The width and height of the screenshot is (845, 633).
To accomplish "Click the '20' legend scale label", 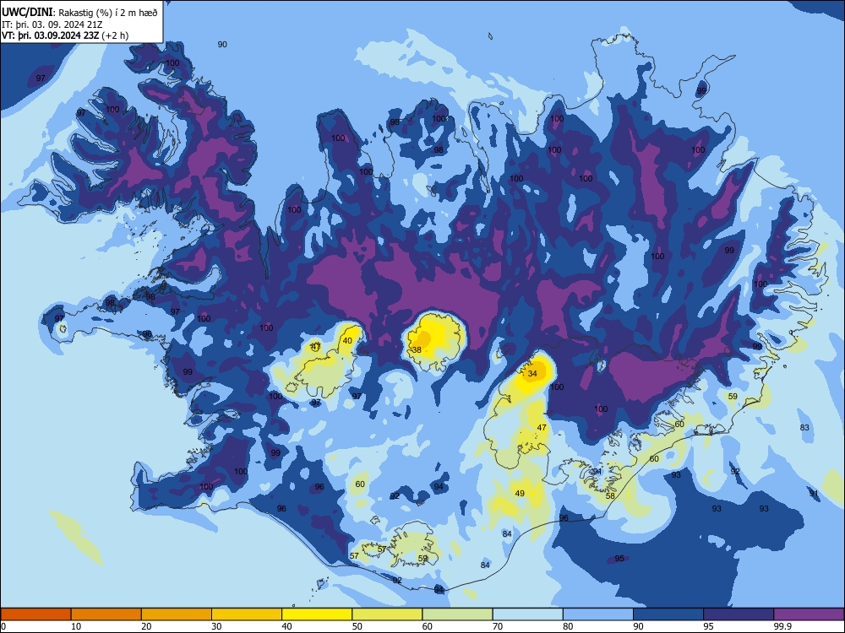I will (x=146, y=626).
